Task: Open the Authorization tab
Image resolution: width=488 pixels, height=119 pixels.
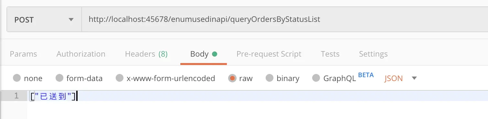Action: coord(81,54)
